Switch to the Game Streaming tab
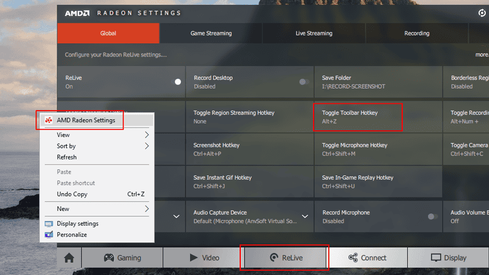Viewport: 489px width, 275px height. coord(211,34)
